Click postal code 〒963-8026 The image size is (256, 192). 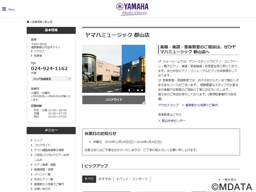pyautogui.click(x=39, y=44)
